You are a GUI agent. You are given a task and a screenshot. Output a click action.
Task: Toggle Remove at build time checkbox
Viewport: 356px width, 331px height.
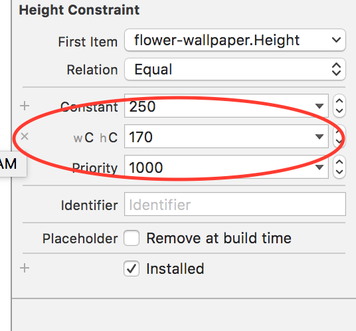pos(132,238)
